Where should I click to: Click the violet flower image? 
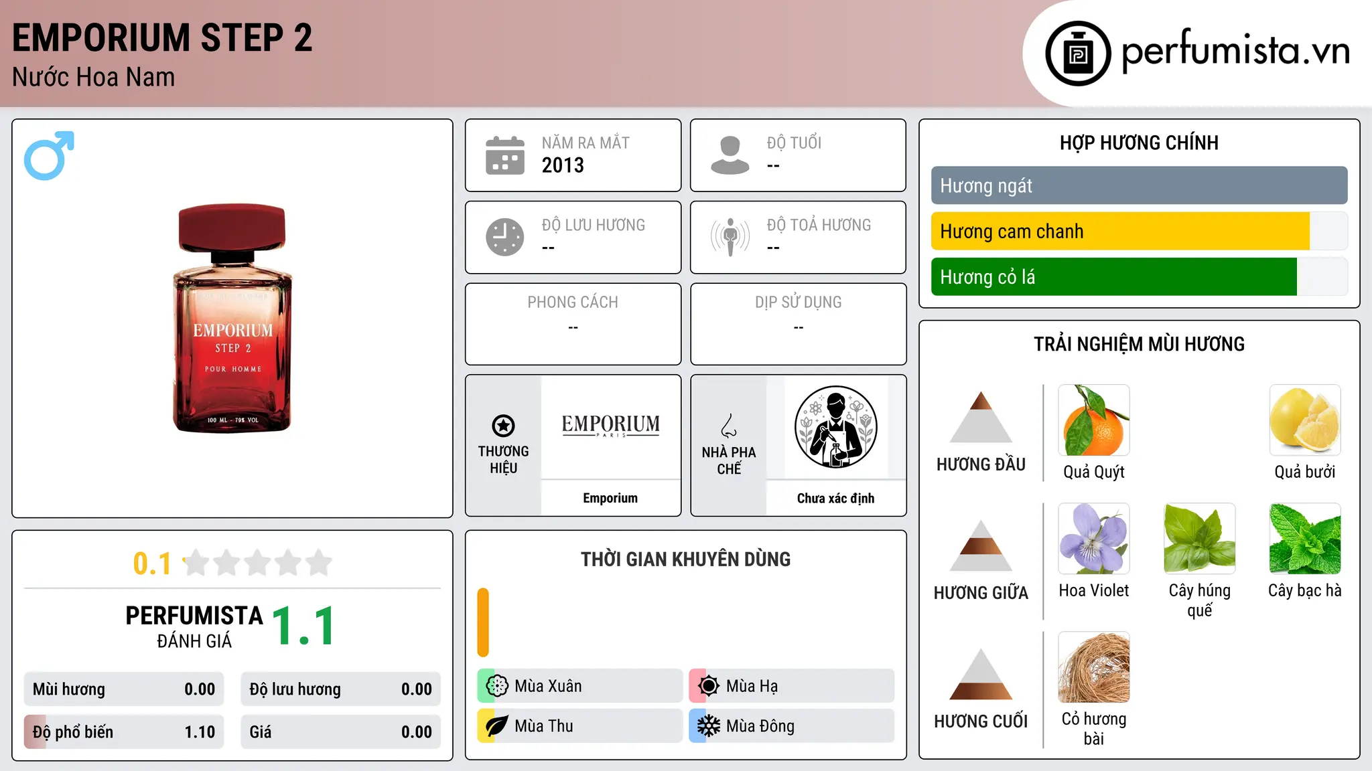point(1094,539)
